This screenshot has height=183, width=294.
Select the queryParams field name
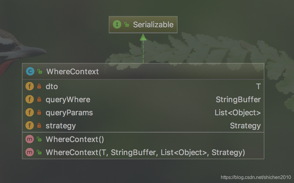click(69, 113)
